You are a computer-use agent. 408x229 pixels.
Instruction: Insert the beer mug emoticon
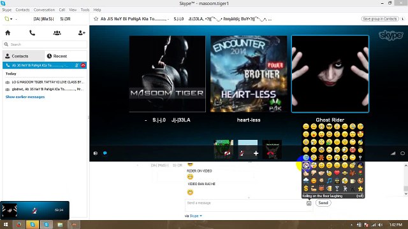(330, 188)
